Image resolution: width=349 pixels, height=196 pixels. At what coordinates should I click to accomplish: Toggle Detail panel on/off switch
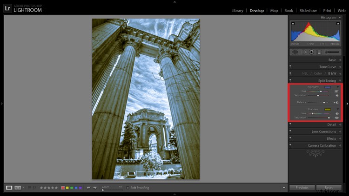[290, 124]
